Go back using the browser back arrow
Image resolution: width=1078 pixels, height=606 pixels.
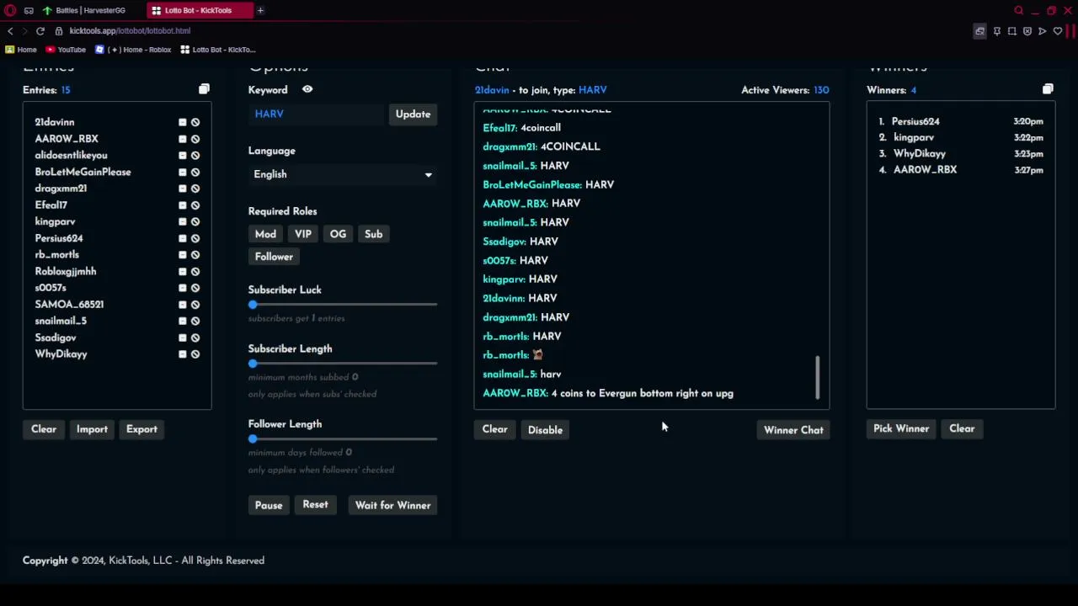(10, 31)
